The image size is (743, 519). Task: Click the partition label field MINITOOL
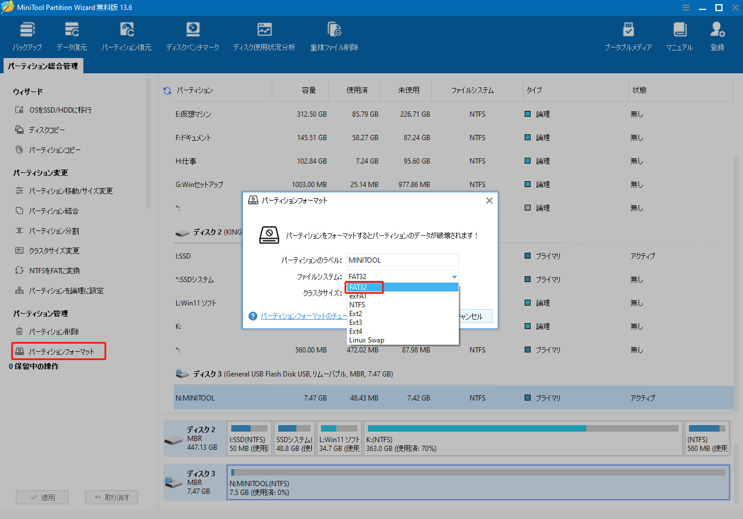point(402,260)
